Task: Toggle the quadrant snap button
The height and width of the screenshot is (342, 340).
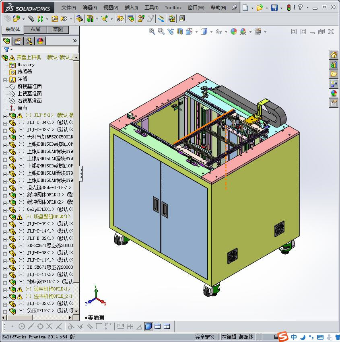Action: (x=40, y=327)
